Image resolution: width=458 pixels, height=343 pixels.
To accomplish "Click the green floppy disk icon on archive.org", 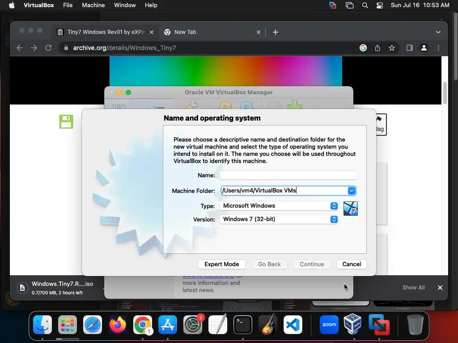I will (66, 121).
